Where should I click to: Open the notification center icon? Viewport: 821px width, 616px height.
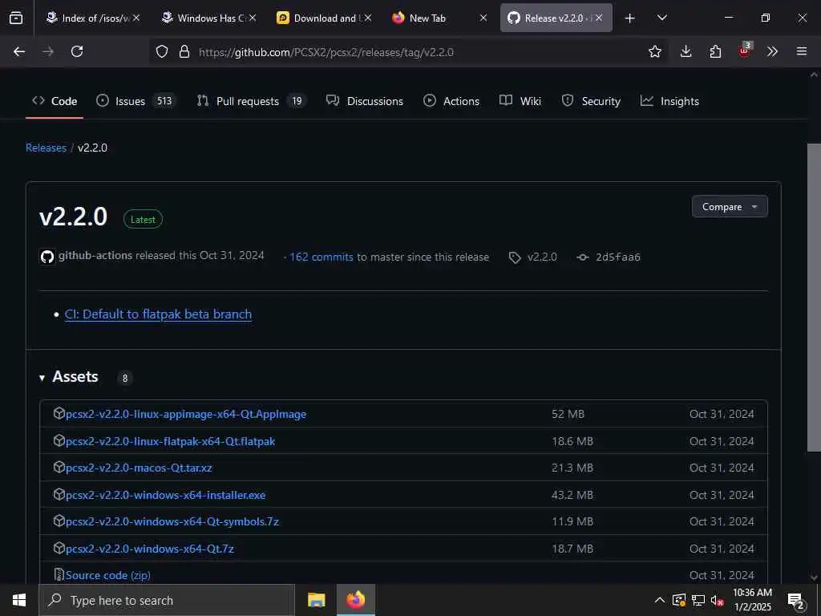[x=796, y=602]
